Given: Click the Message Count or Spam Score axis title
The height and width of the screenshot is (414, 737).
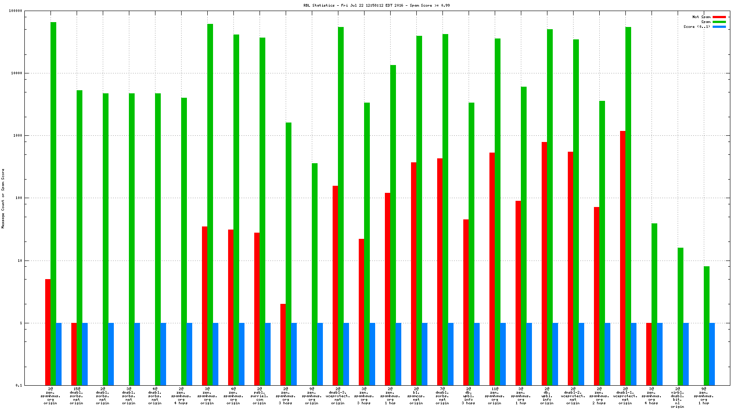Looking at the screenshot, I should (x=3, y=198).
